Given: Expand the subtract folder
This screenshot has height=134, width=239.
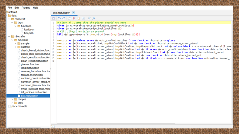Looking at the screenshot, I should click(x=15, y=47).
